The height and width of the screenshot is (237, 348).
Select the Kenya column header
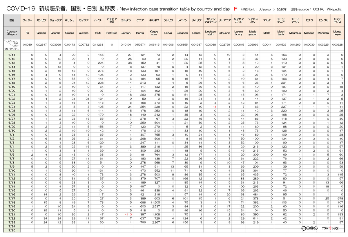[x=140, y=33]
